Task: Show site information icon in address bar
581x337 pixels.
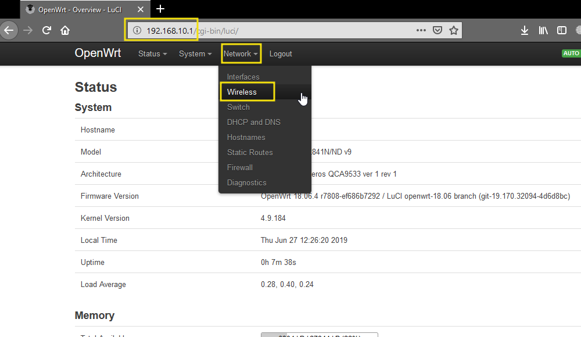Action: click(x=137, y=30)
